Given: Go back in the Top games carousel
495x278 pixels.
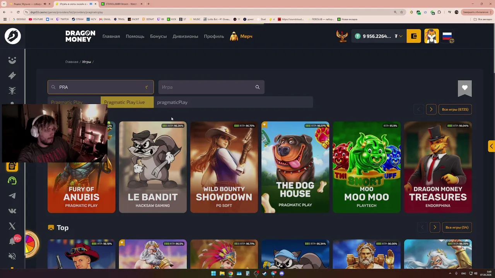Looking at the screenshot, I should tap(422, 227).
